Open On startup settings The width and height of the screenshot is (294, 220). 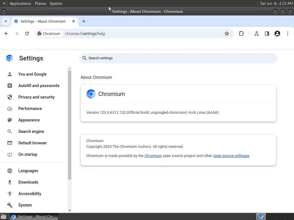coord(28,154)
